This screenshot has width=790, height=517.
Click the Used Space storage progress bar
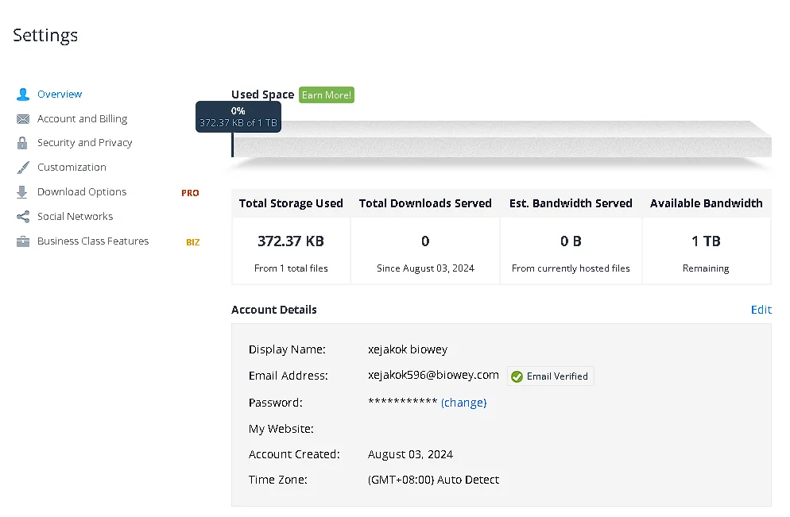[x=501, y=140]
